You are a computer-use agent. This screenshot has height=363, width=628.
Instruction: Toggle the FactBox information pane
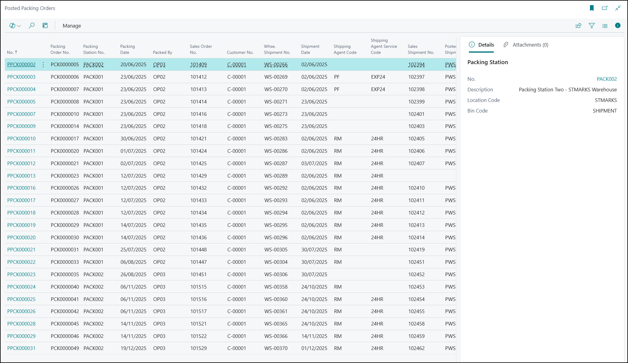tap(618, 26)
